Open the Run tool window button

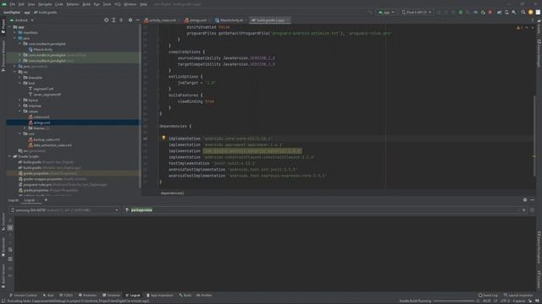click(48, 296)
